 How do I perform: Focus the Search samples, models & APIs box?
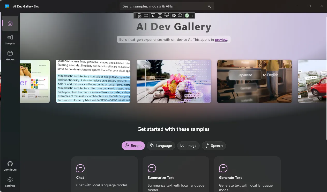[x=167, y=6]
